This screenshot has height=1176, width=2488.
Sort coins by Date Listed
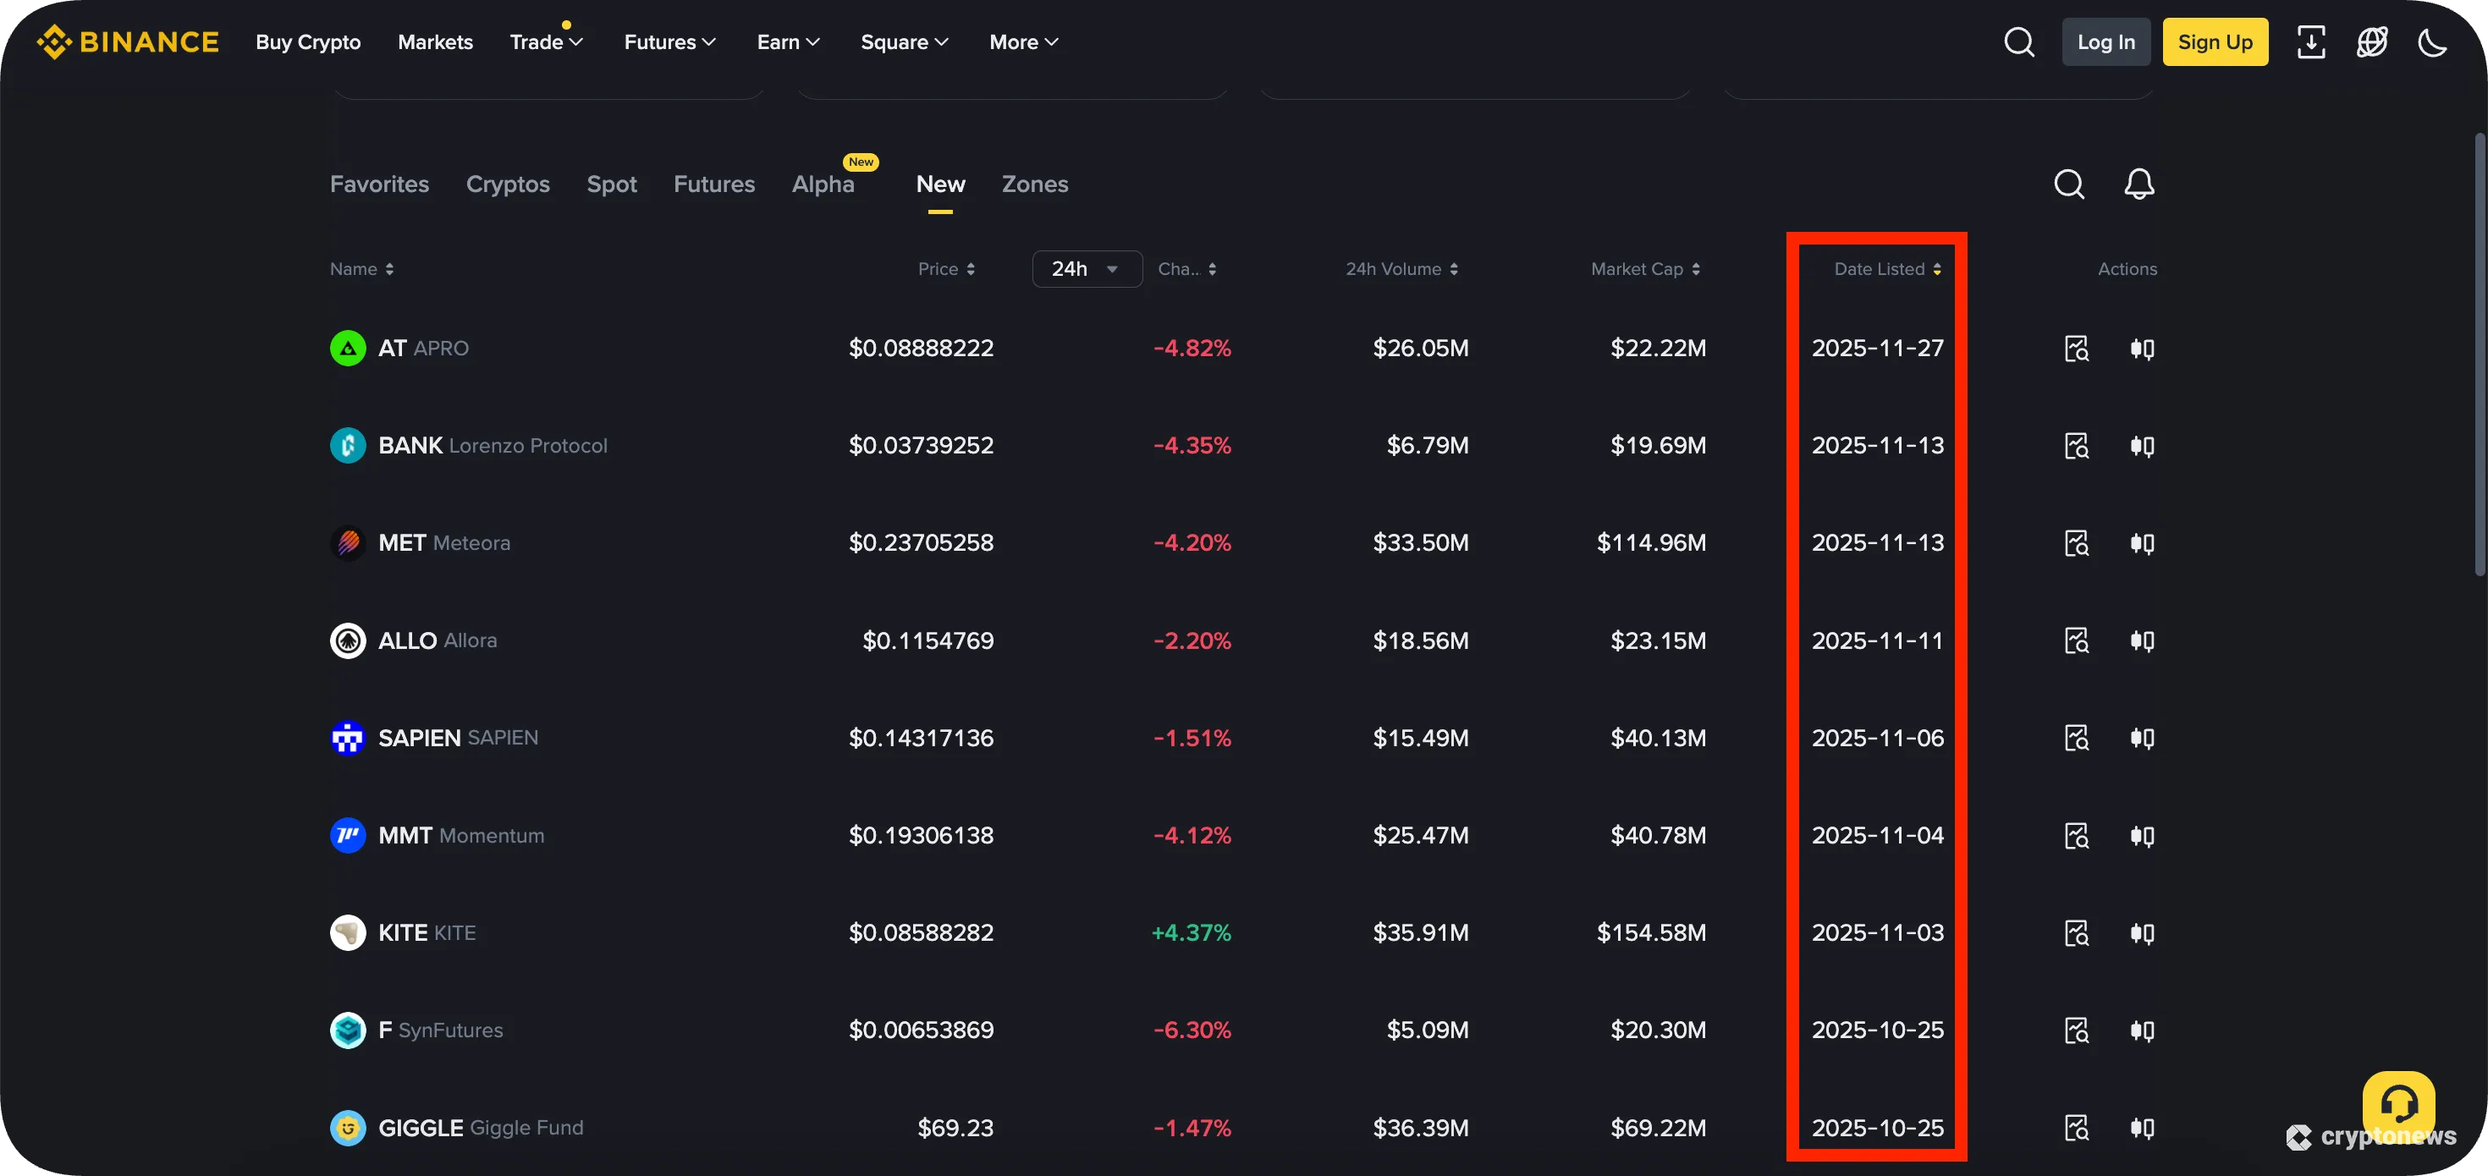(x=1885, y=268)
